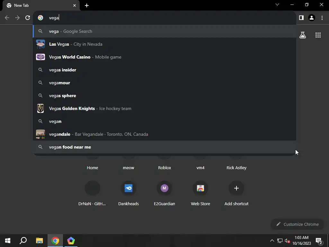Show hidden system tray icons
This screenshot has height=247, width=329.
coord(272,241)
